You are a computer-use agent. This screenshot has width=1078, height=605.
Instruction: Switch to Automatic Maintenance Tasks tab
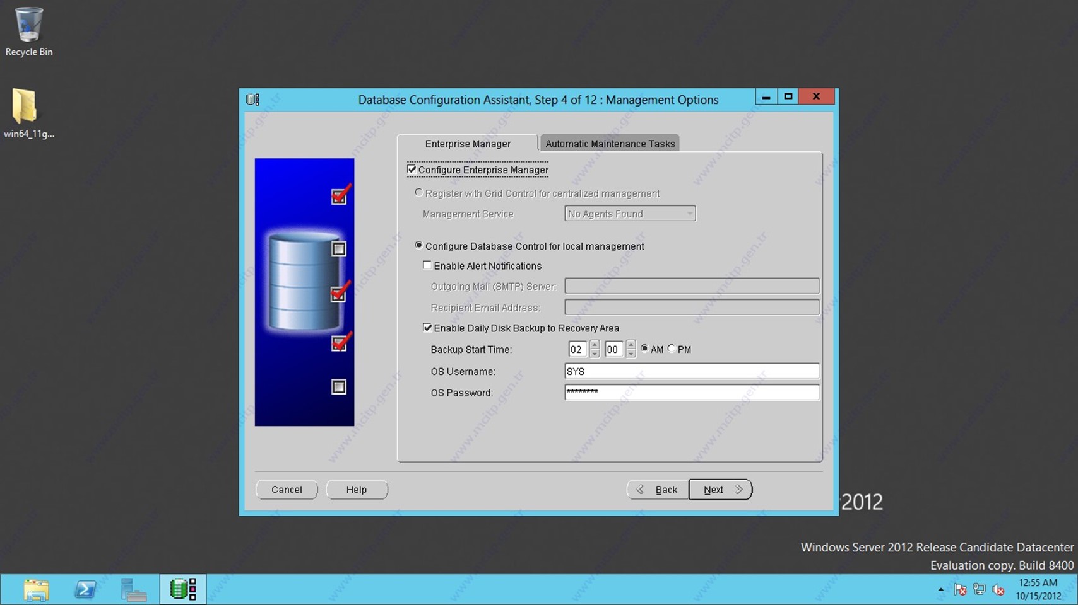tap(610, 144)
